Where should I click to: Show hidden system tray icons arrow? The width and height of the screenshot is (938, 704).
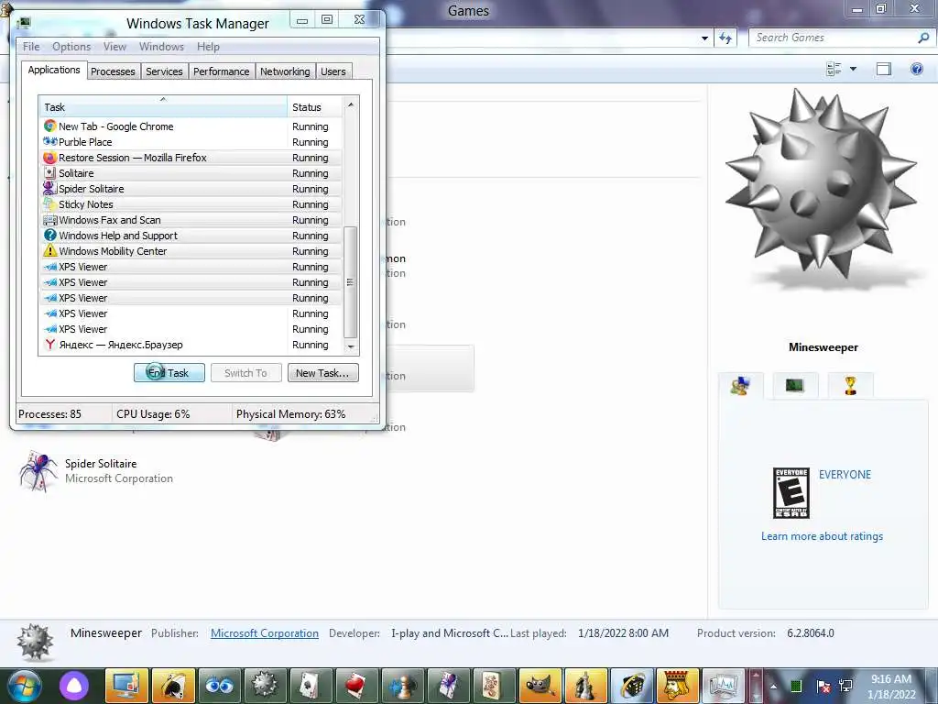773,686
